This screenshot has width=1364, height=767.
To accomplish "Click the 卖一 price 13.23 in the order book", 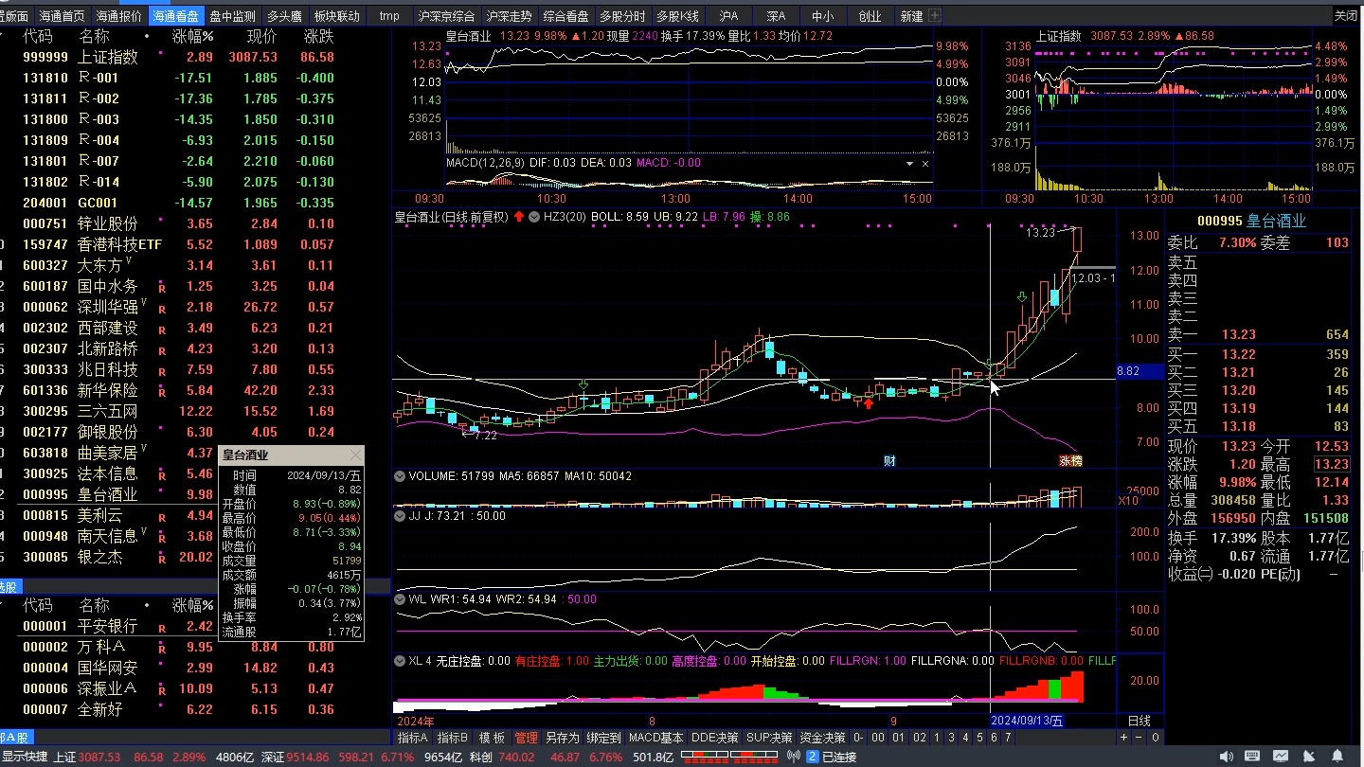I will point(1238,334).
